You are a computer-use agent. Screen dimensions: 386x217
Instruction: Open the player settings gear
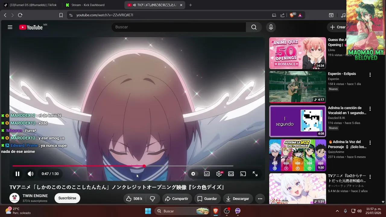coord(219,174)
